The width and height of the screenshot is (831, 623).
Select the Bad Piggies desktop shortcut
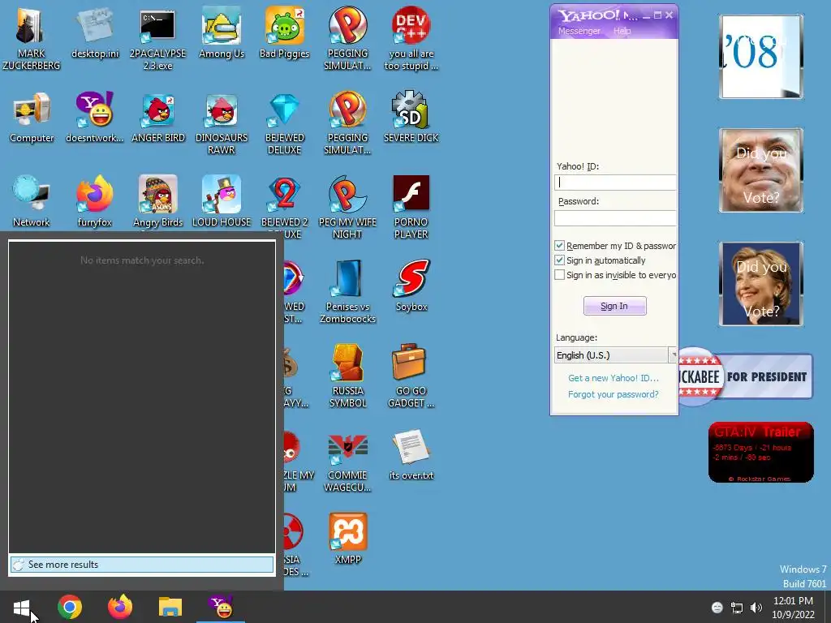285,32
